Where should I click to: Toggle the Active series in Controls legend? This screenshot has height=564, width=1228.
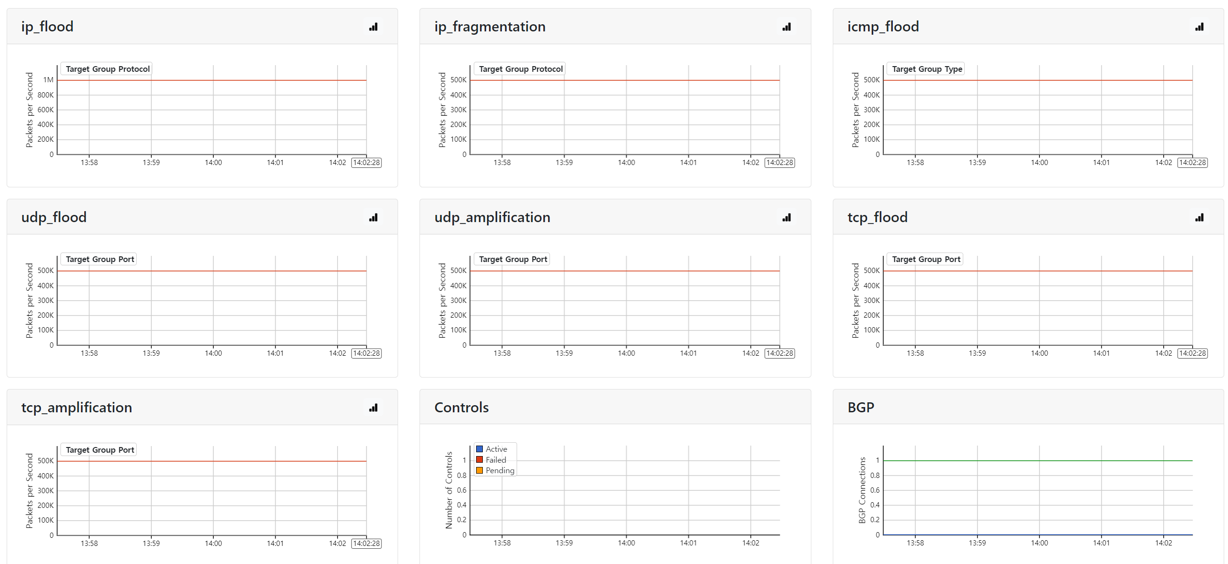pyautogui.click(x=495, y=449)
